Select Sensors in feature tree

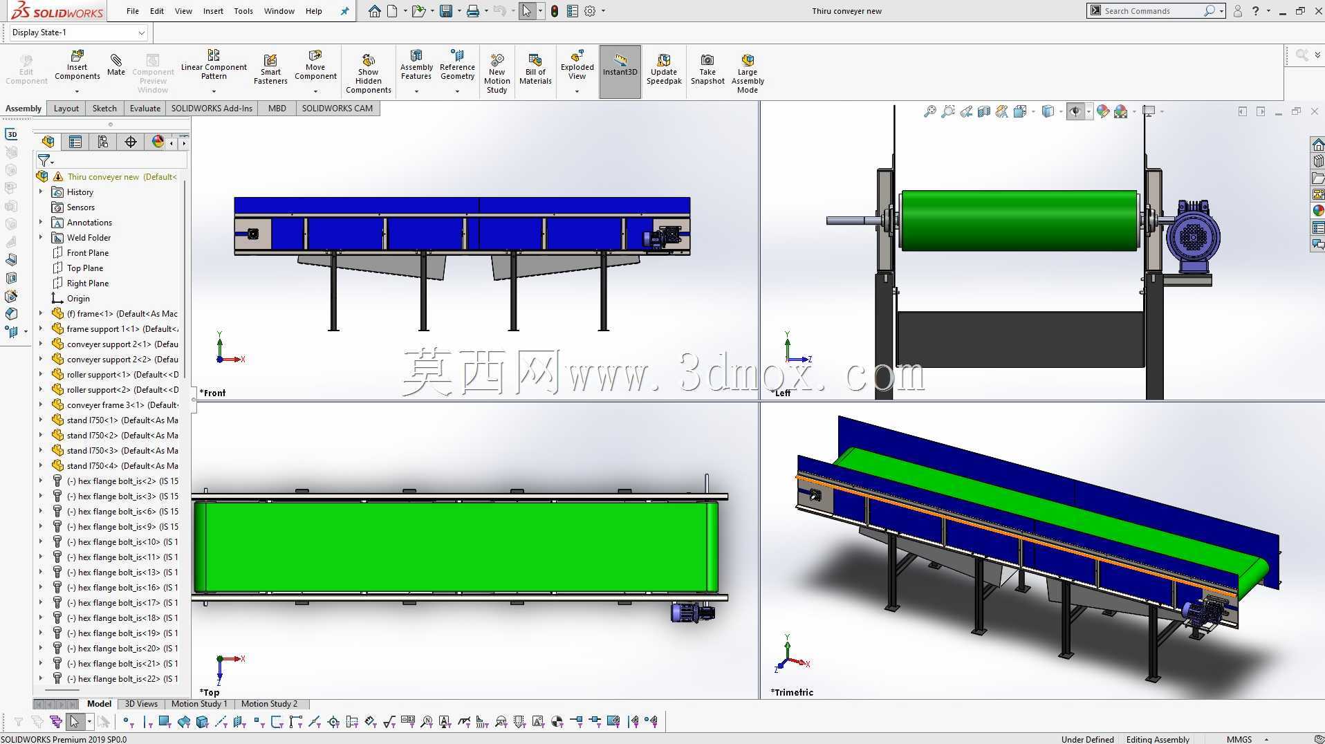click(80, 207)
